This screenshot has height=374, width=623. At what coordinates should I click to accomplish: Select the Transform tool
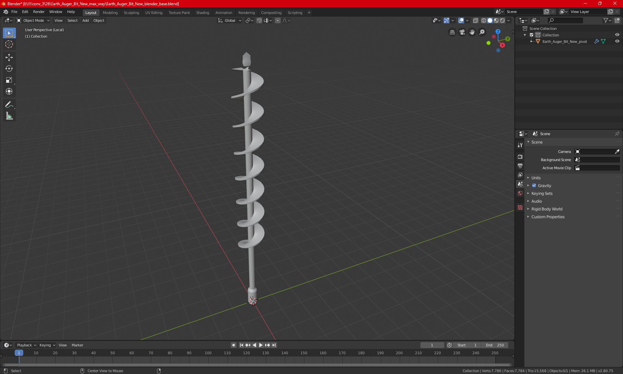pos(9,91)
